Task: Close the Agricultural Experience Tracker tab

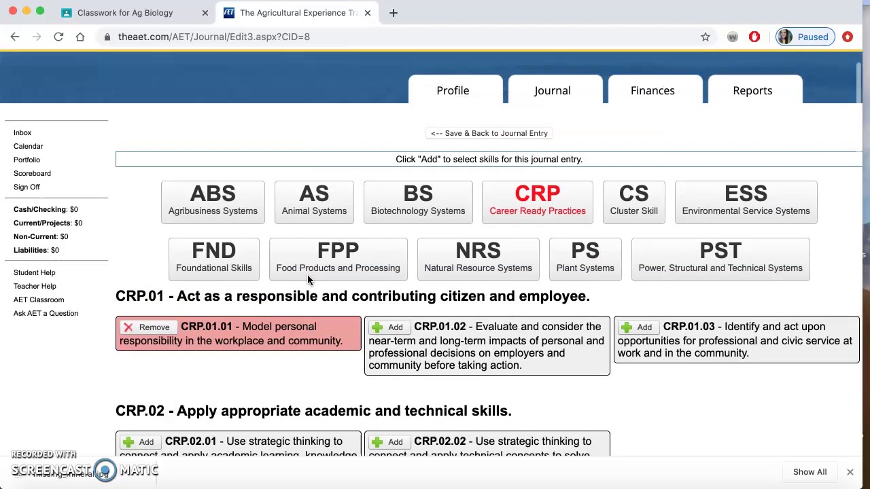Action: pyautogui.click(x=368, y=13)
